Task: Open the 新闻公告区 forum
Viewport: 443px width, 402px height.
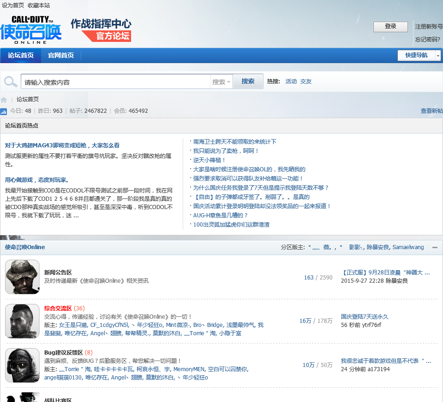Action: 58,272
